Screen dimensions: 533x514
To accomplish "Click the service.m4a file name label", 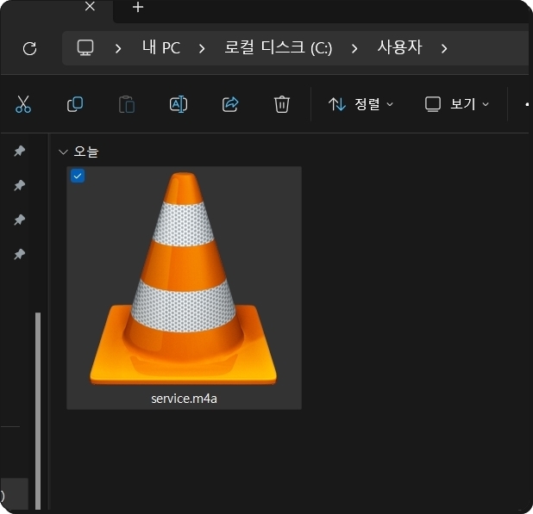I will tap(184, 399).
